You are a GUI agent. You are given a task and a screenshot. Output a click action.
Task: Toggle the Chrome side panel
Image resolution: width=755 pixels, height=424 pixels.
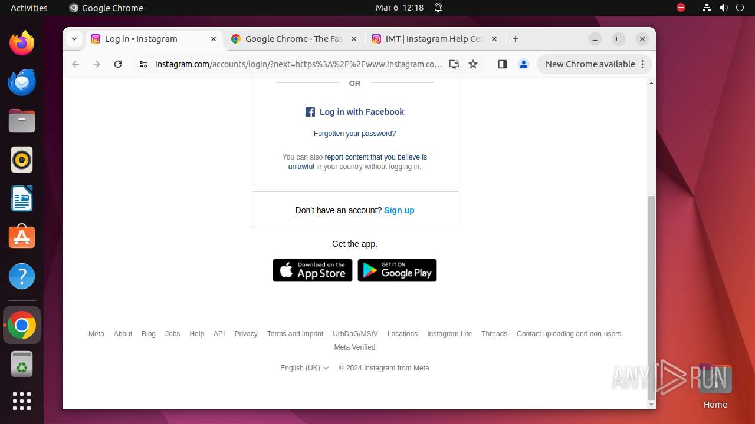tap(503, 64)
